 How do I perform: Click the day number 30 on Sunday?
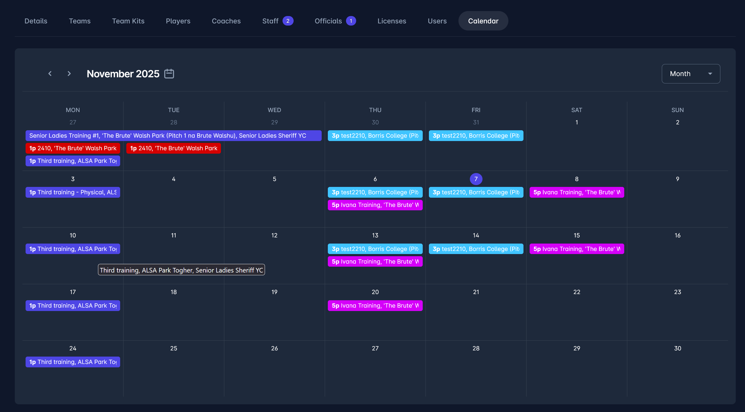[677, 348]
